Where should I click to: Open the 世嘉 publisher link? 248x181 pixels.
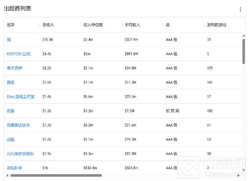click(11, 111)
